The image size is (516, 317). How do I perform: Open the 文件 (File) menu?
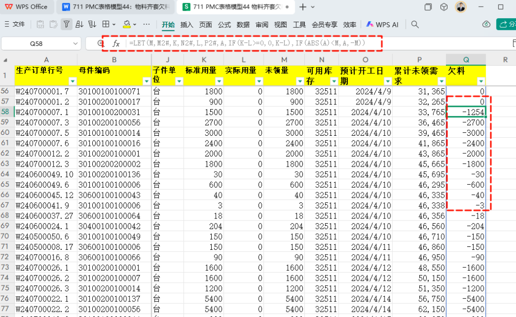[x=15, y=24]
